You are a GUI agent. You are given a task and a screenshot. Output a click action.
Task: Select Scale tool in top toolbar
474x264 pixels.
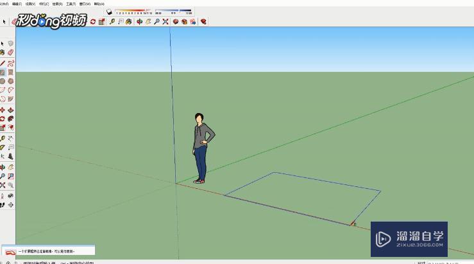point(101,21)
